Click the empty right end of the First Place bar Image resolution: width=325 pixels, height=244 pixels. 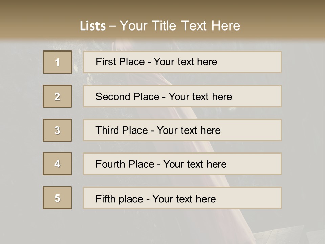(x=257, y=62)
